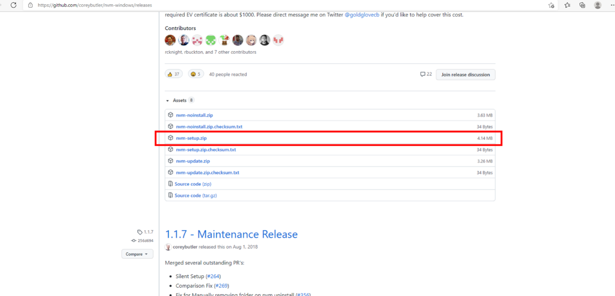
Task: Open third contributor pink pixel avatar
Action: 197,40
